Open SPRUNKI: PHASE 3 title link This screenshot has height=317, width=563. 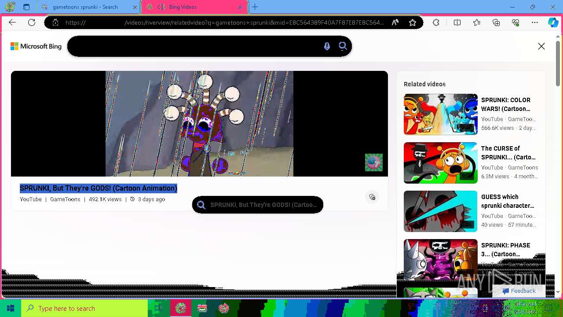tap(506, 250)
